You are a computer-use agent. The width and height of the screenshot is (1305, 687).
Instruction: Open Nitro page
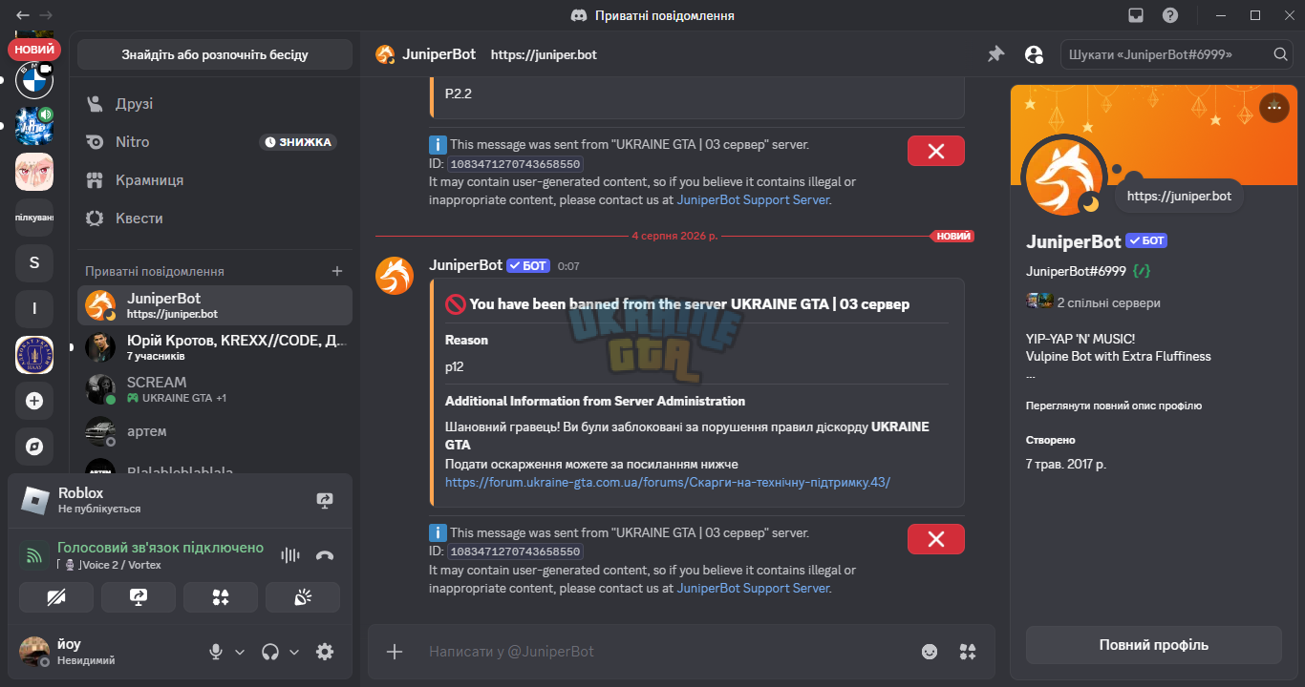coord(215,141)
